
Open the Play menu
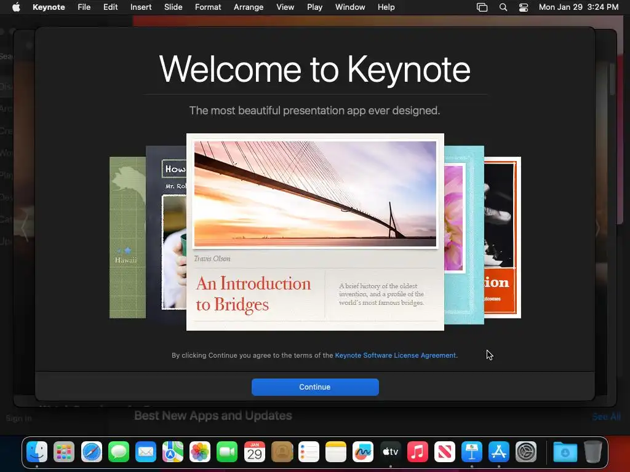pyautogui.click(x=314, y=7)
